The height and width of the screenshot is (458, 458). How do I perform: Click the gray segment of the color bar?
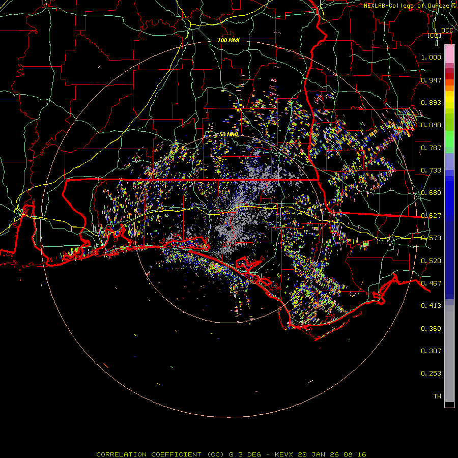[449, 354]
